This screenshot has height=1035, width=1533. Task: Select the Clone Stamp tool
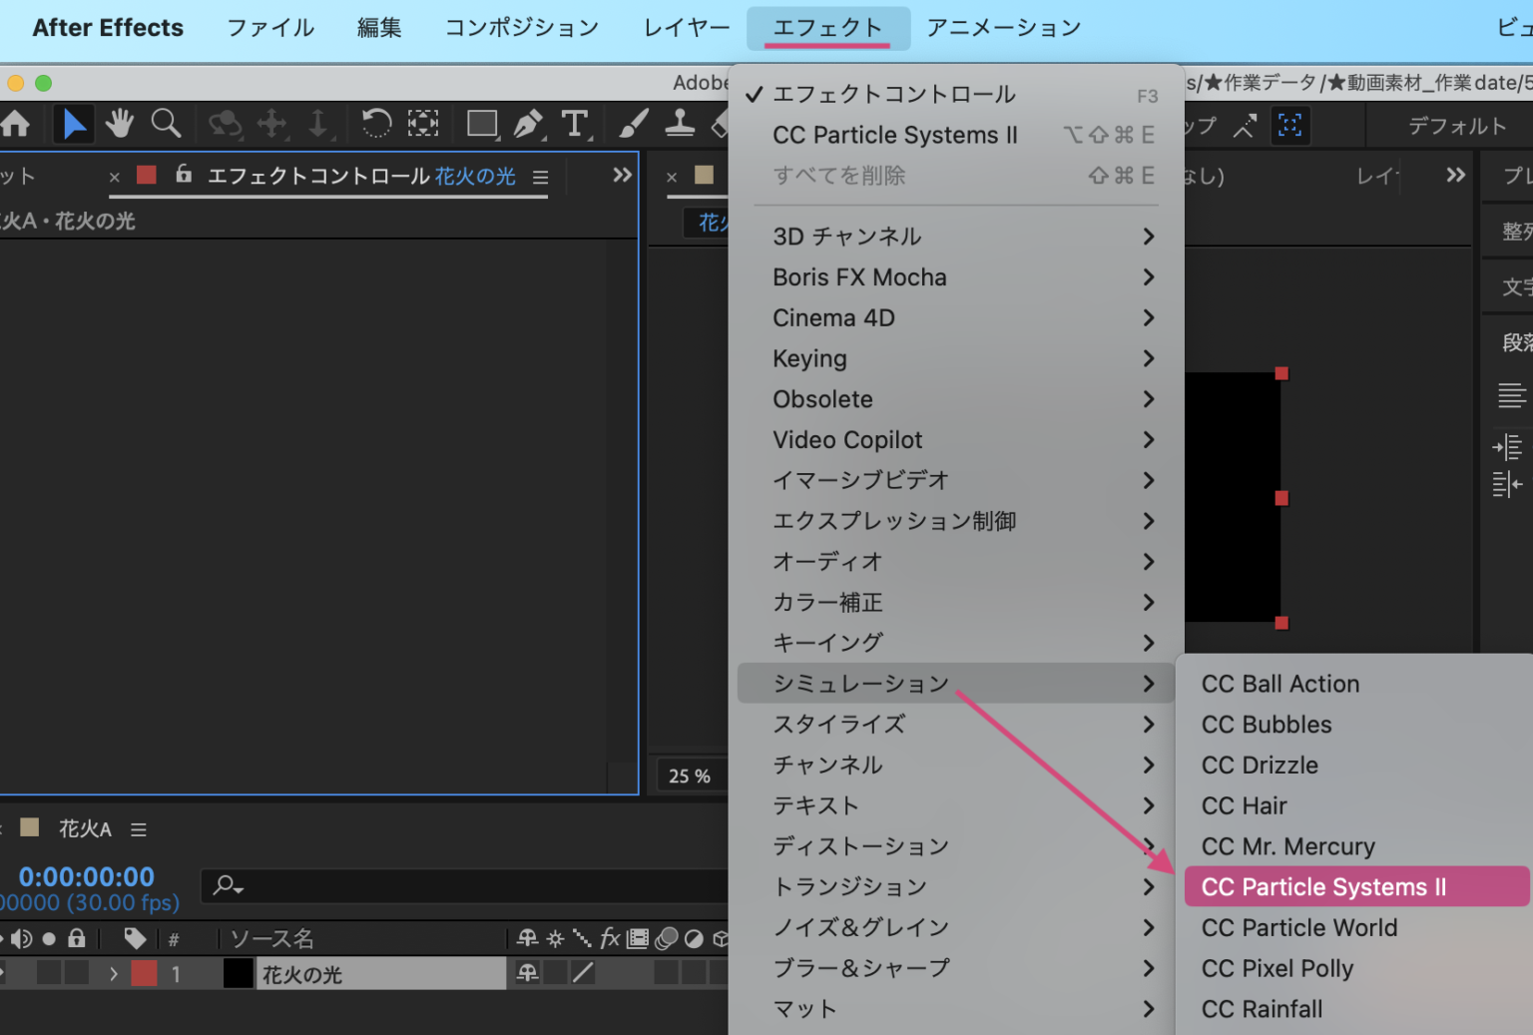(682, 124)
